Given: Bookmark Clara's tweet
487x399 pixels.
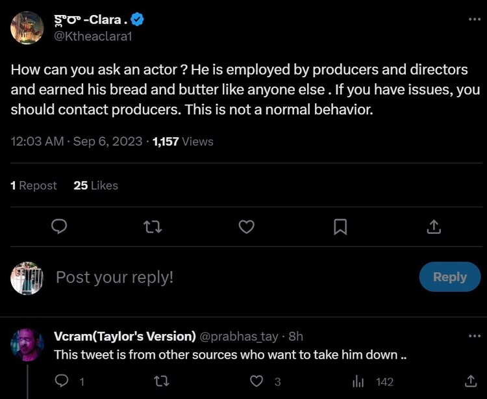Looking at the screenshot, I should point(340,226).
